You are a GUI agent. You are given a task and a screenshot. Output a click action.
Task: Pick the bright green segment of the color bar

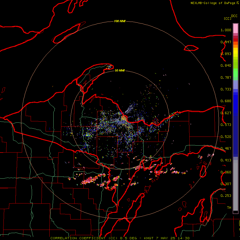tap(235, 73)
